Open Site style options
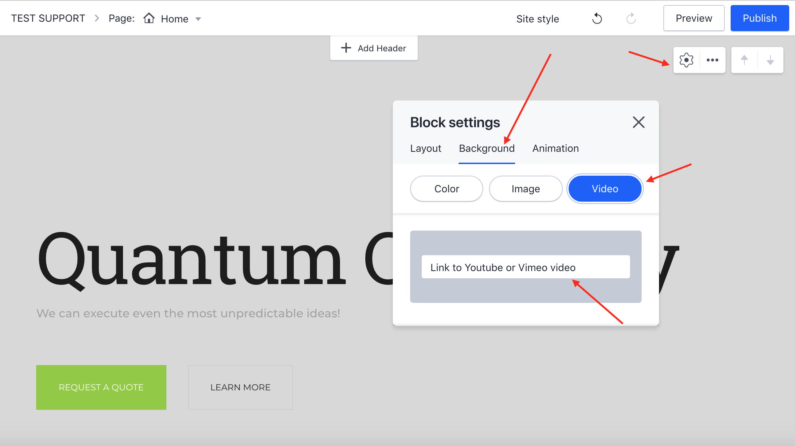Image resolution: width=795 pixels, height=446 pixels. point(537,19)
